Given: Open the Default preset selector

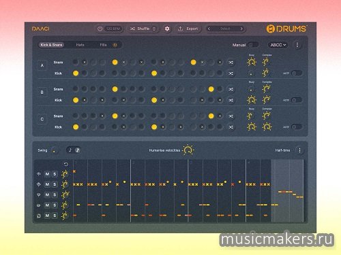Looking at the screenshot, I should coord(225,29).
